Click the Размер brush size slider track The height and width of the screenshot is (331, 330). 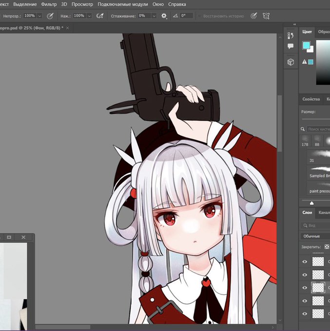click(316, 119)
